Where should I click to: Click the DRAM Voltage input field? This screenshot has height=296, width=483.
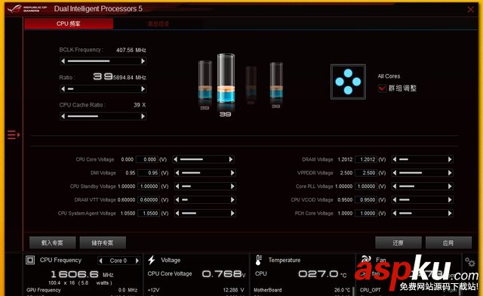click(x=366, y=159)
